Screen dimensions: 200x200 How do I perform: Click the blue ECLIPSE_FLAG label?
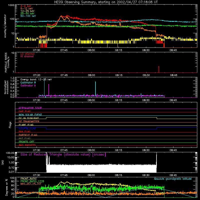pos(27,128)
